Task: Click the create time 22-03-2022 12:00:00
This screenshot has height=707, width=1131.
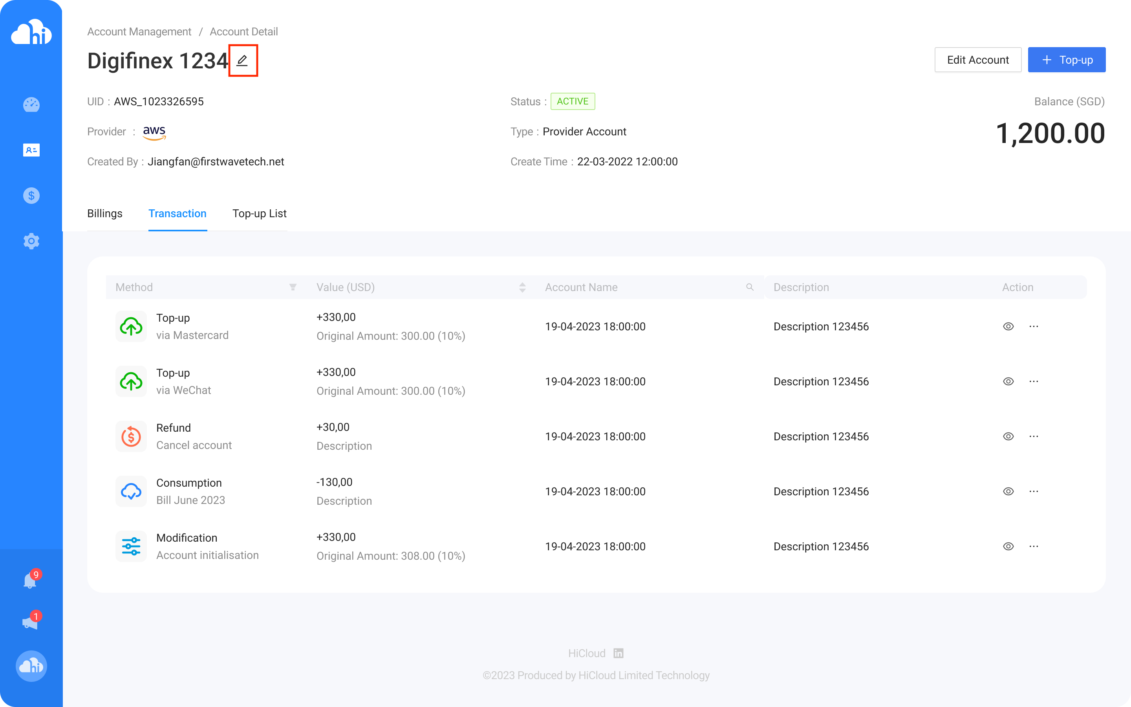Action: pyautogui.click(x=627, y=162)
